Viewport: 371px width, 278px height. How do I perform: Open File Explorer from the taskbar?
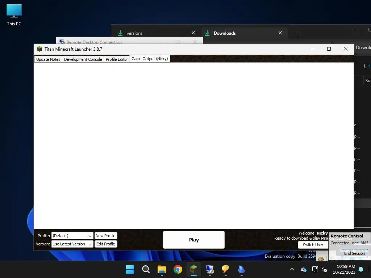pos(162,269)
